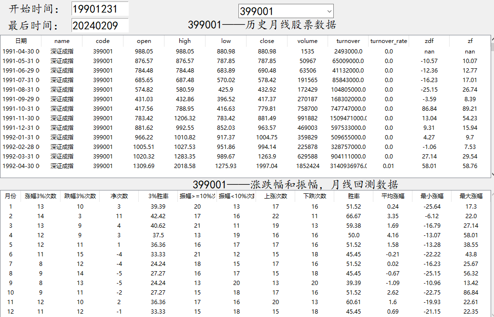The height and width of the screenshot is (317, 494).
Task: Click the open column header
Action: tap(144, 41)
